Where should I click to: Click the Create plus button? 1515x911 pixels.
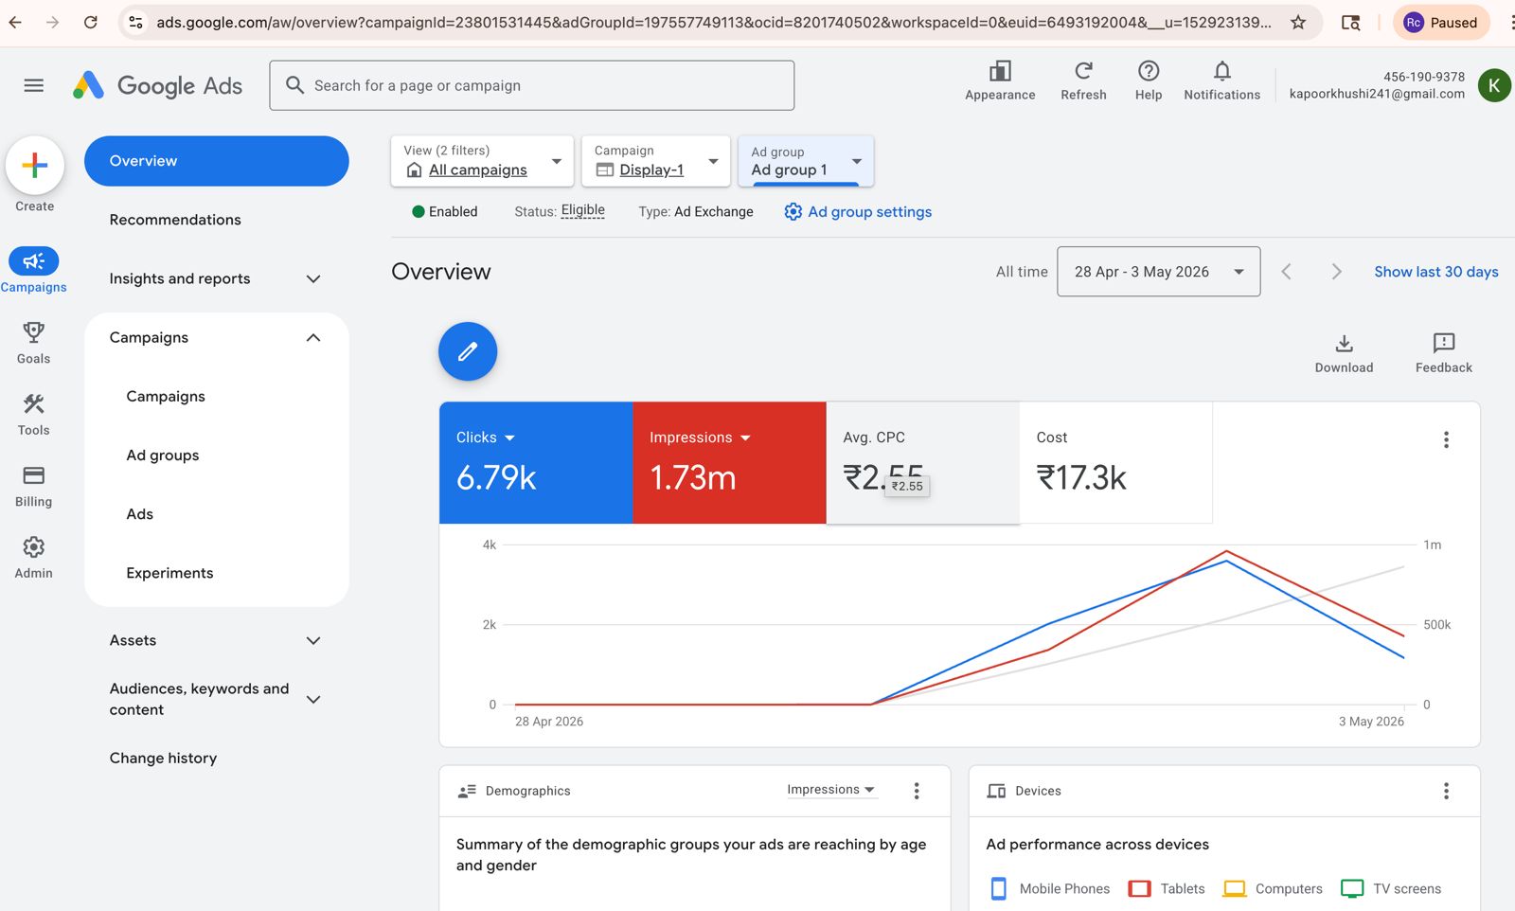(x=35, y=166)
